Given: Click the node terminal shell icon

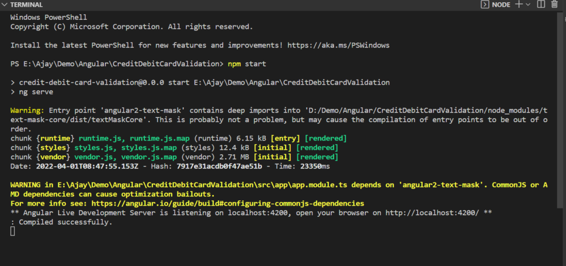Looking at the screenshot, I should point(485,4).
